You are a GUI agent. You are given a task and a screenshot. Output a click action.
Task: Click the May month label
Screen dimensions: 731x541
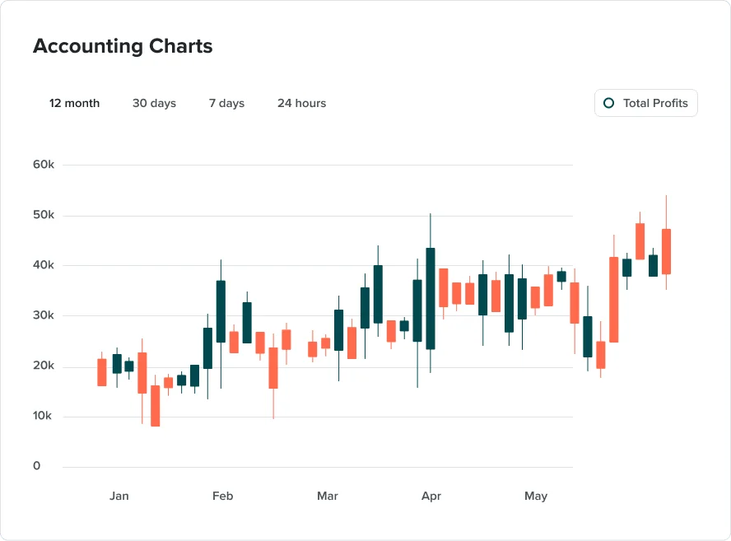coord(536,497)
